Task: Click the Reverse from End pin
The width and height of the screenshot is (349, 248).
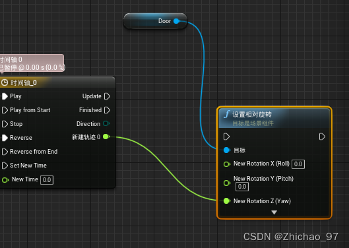Action: [x=5, y=152]
